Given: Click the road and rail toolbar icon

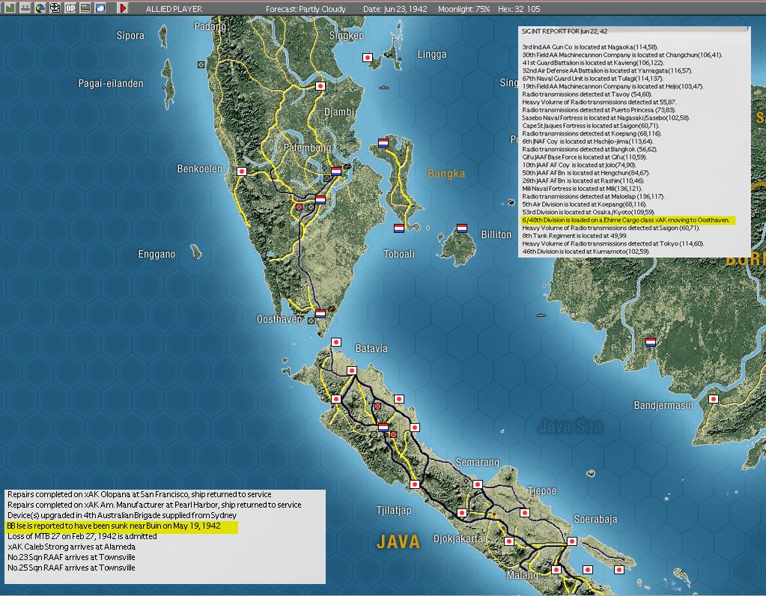Looking at the screenshot, I should 85,8.
